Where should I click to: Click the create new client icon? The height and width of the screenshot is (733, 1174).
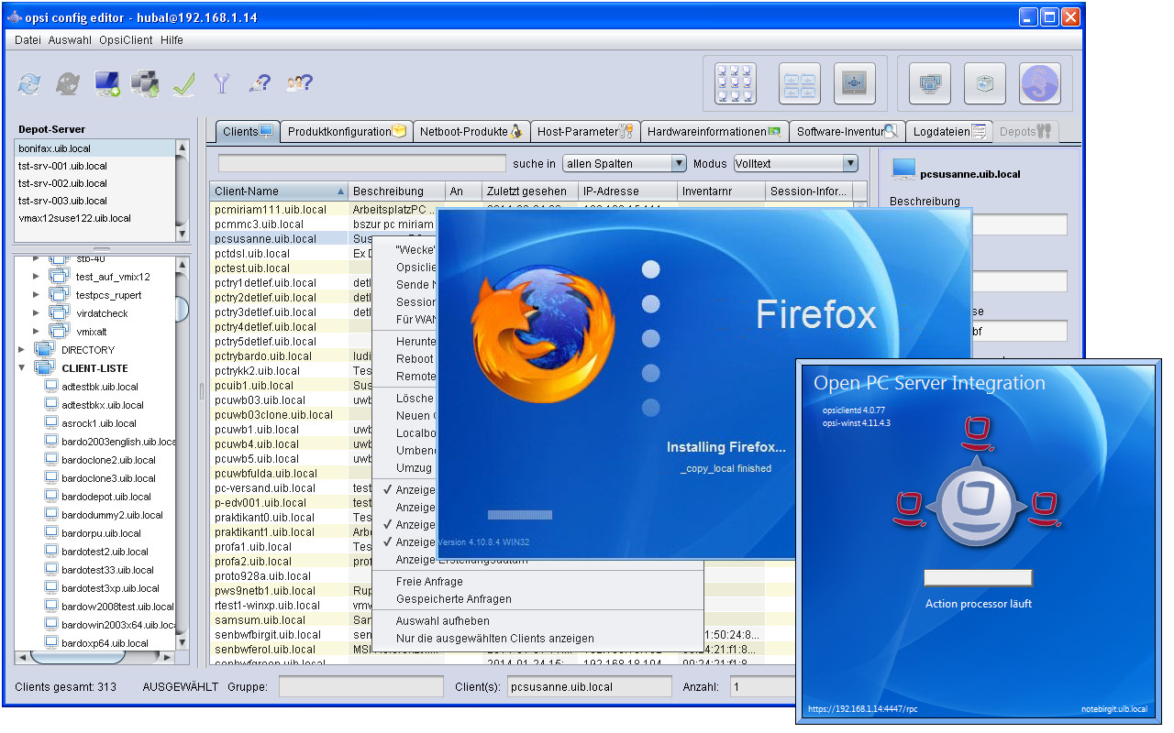(107, 84)
